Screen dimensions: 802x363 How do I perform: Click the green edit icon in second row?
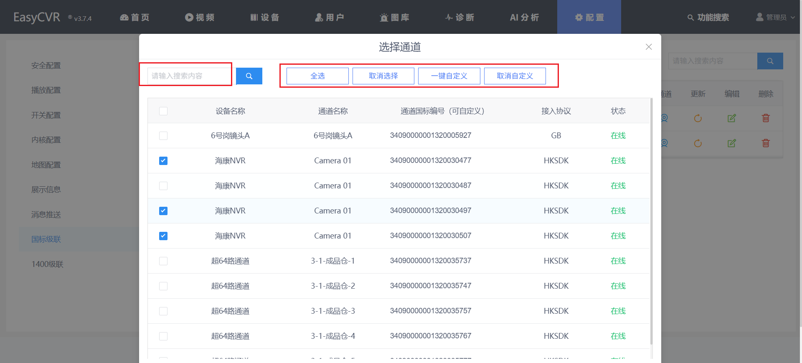(731, 143)
